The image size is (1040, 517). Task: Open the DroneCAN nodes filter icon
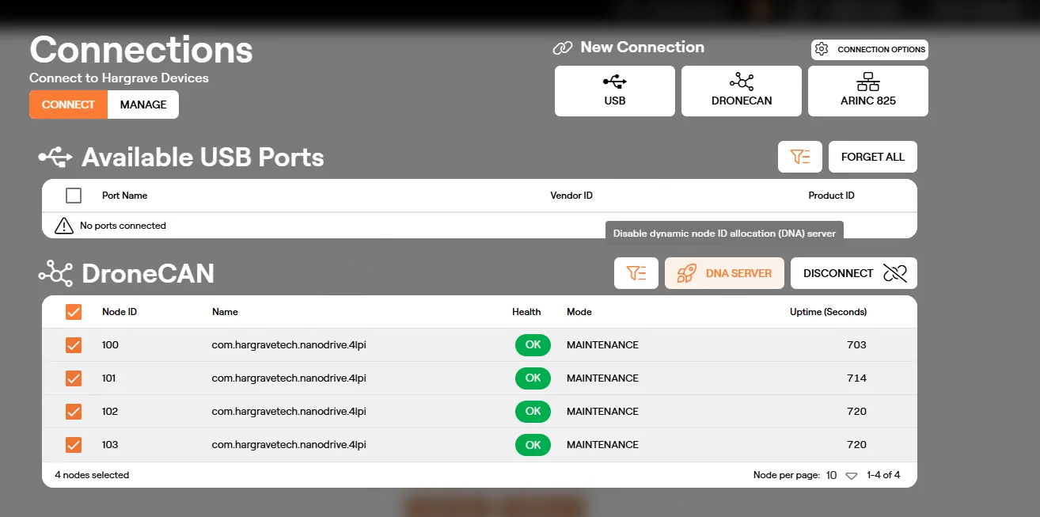(636, 273)
